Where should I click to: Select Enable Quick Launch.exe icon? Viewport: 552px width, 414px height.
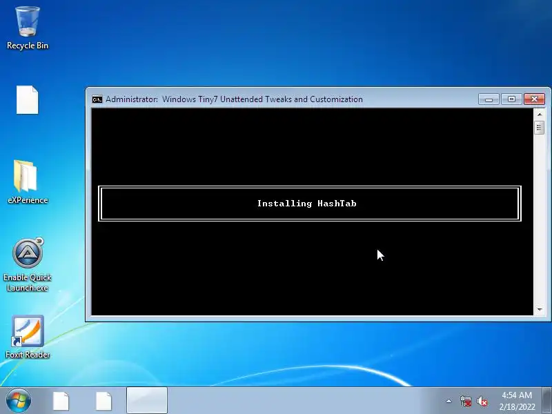pyautogui.click(x=28, y=265)
